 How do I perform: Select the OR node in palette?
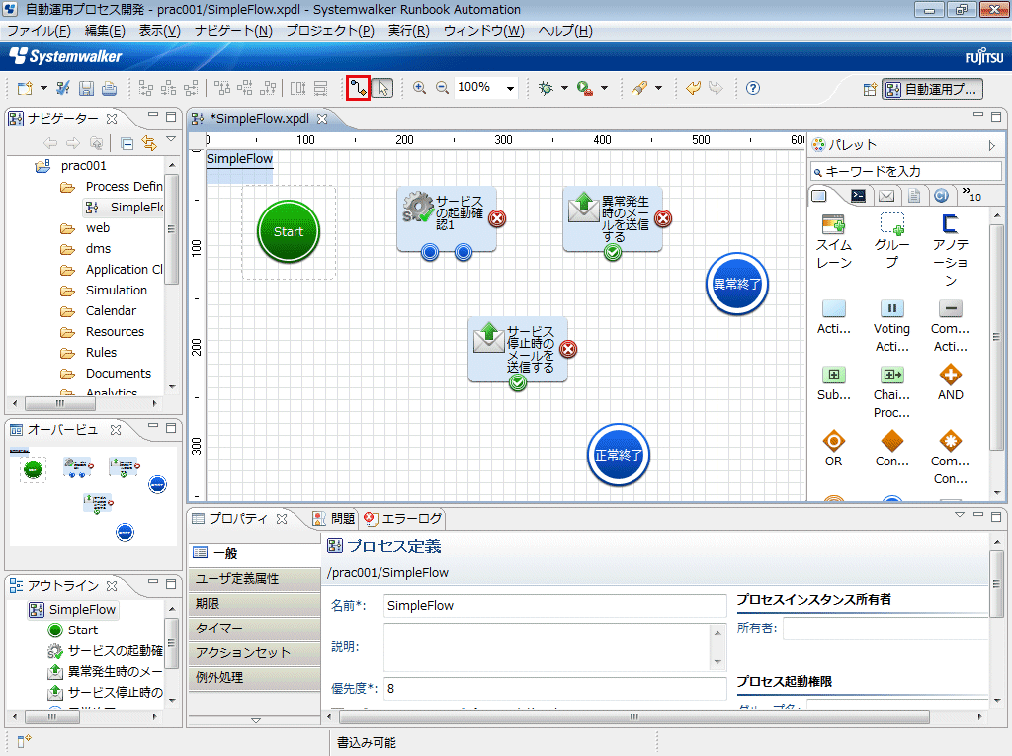coord(833,449)
